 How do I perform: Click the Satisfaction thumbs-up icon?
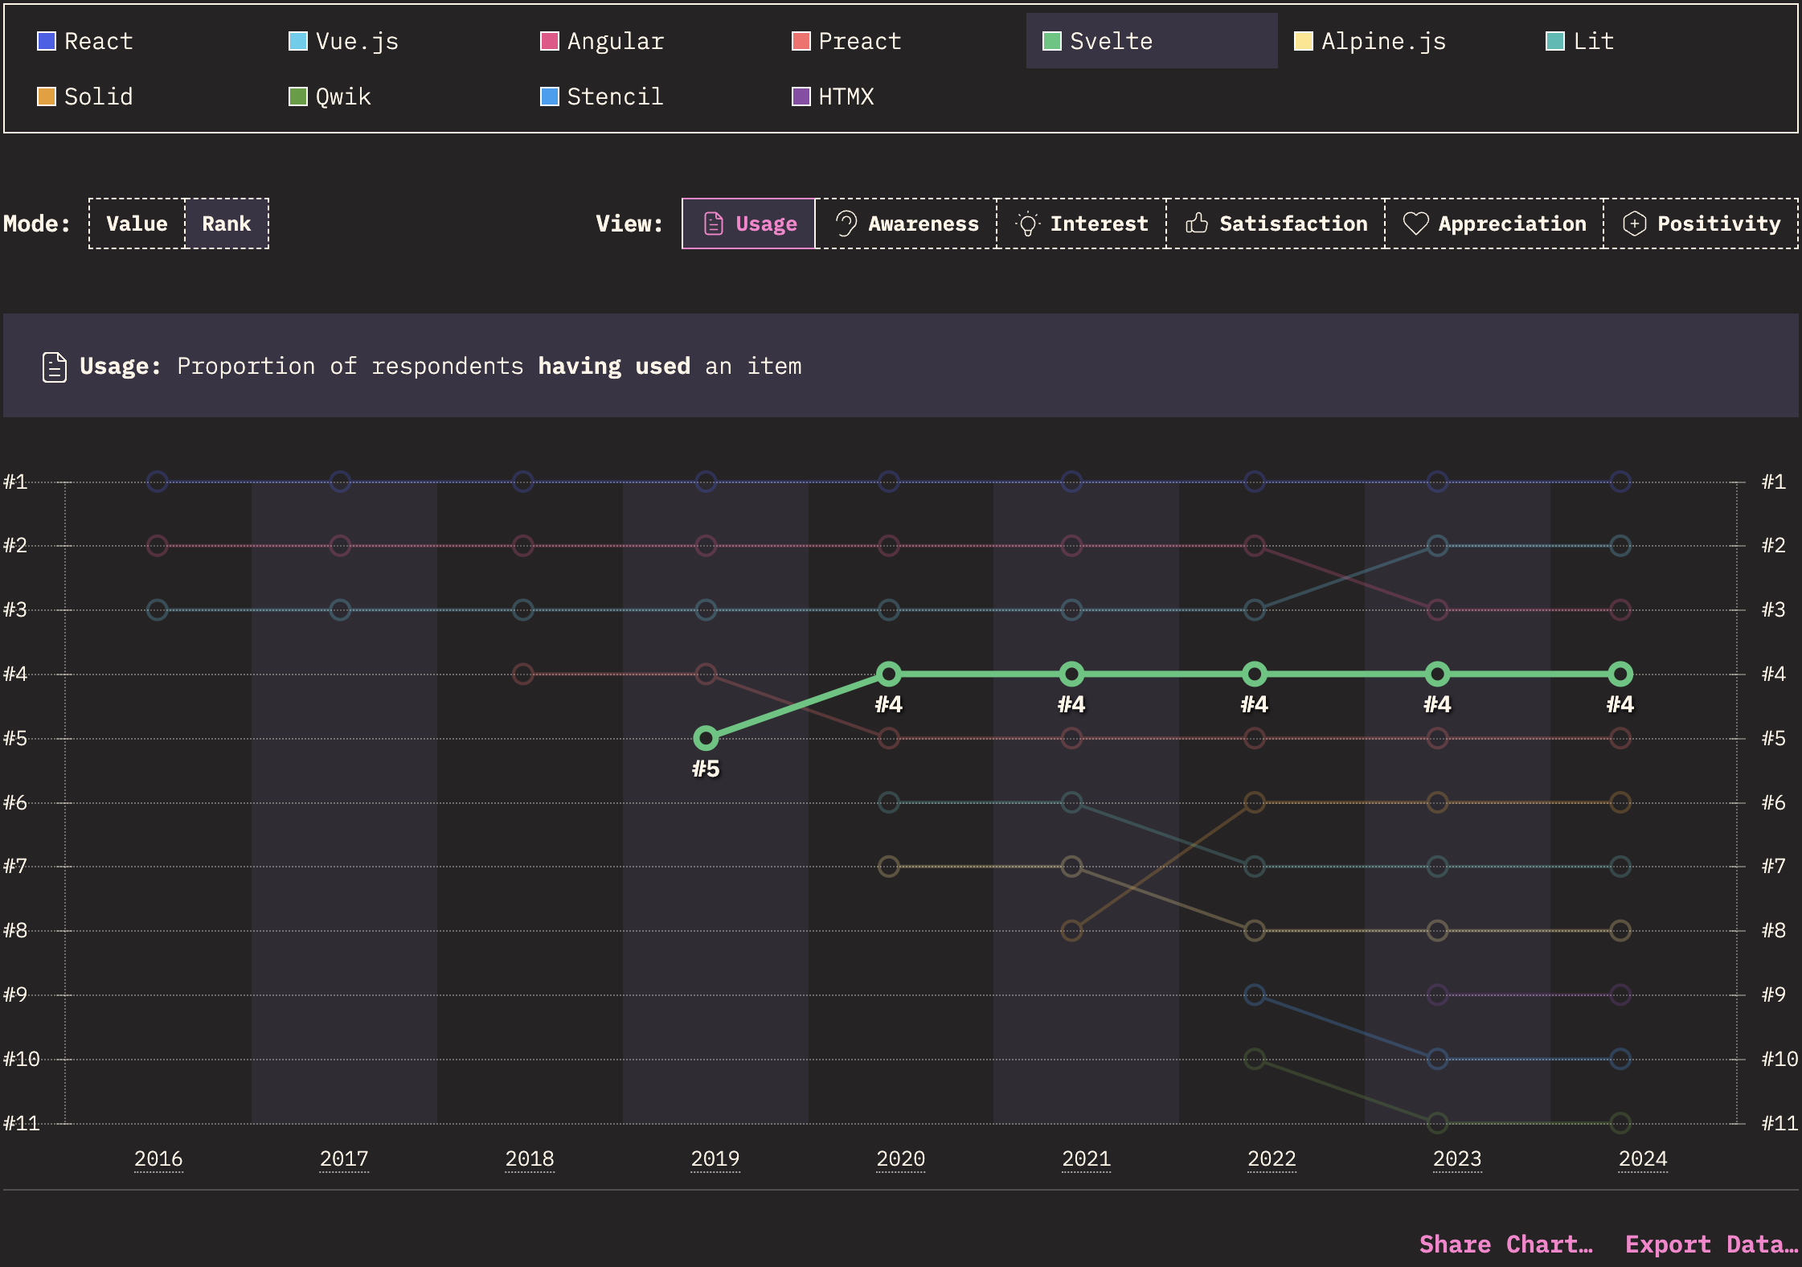click(1197, 223)
